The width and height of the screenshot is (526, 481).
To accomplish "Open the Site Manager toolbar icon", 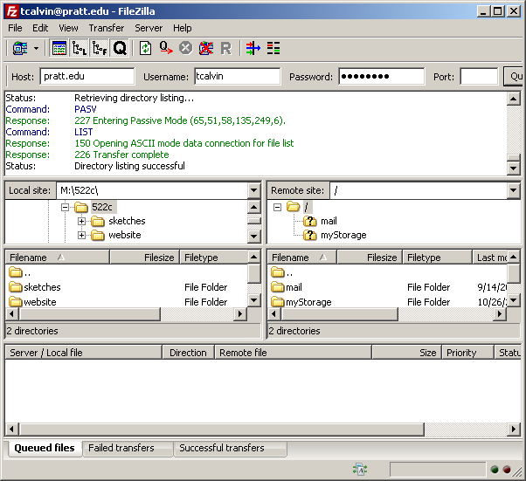I will point(20,49).
